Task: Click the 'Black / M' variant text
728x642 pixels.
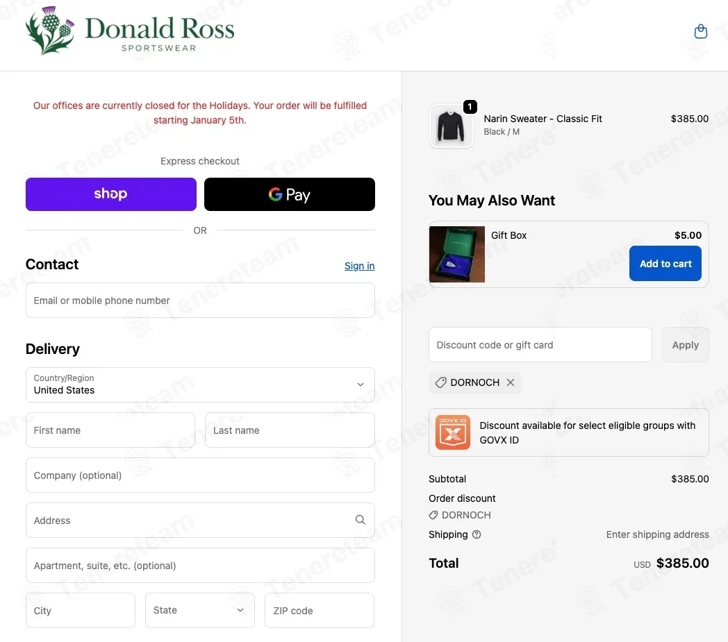Action: (502, 132)
